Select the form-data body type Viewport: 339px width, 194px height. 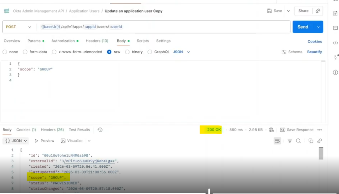click(x=25, y=52)
